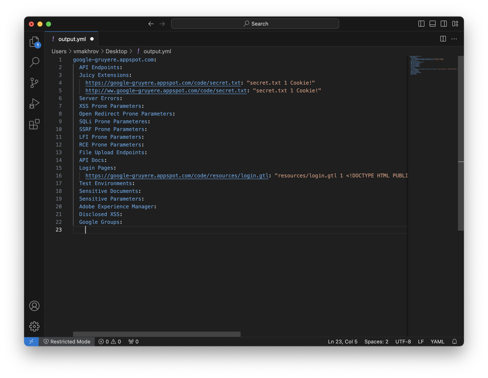
Task: Open the Manage gear settings icon
Action: click(34, 326)
